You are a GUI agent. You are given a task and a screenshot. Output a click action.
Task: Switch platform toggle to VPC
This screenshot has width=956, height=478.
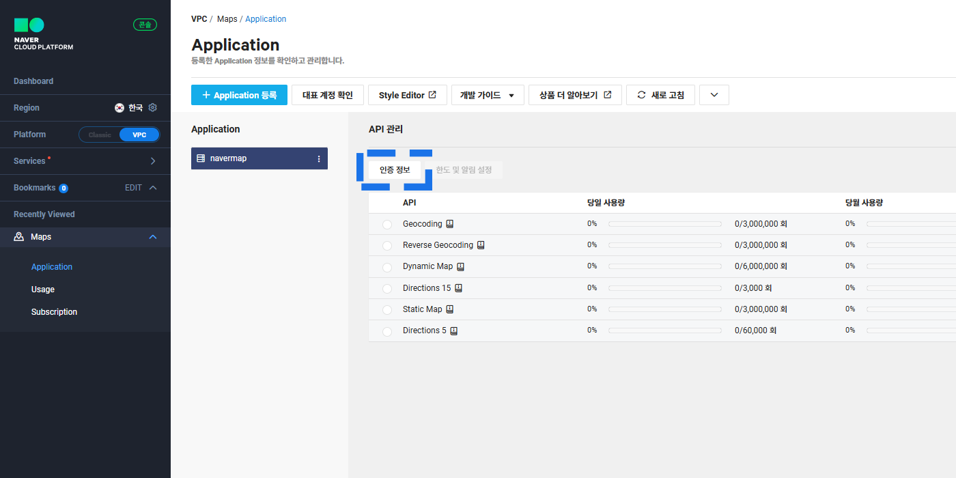(x=139, y=135)
